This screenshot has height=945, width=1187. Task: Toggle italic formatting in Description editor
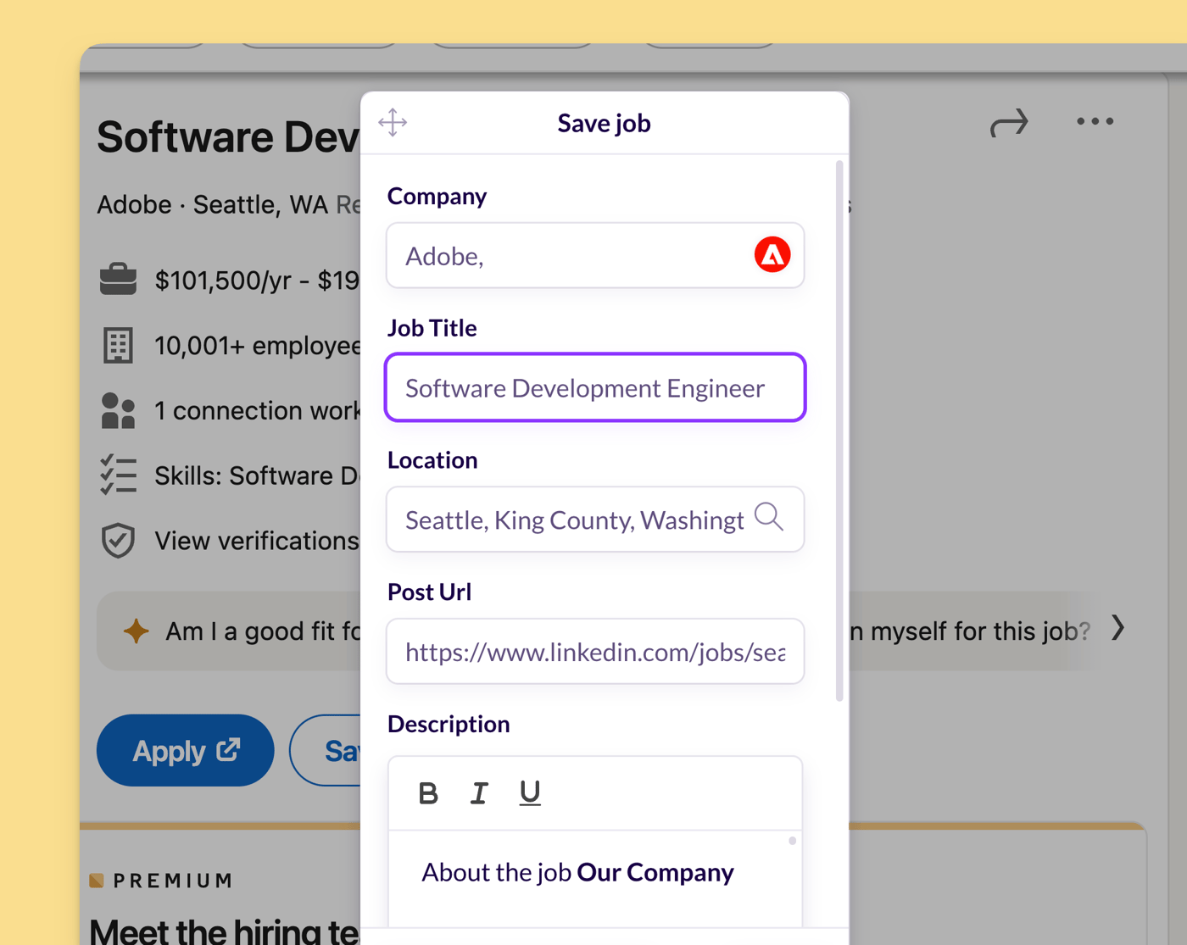[479, 792]
